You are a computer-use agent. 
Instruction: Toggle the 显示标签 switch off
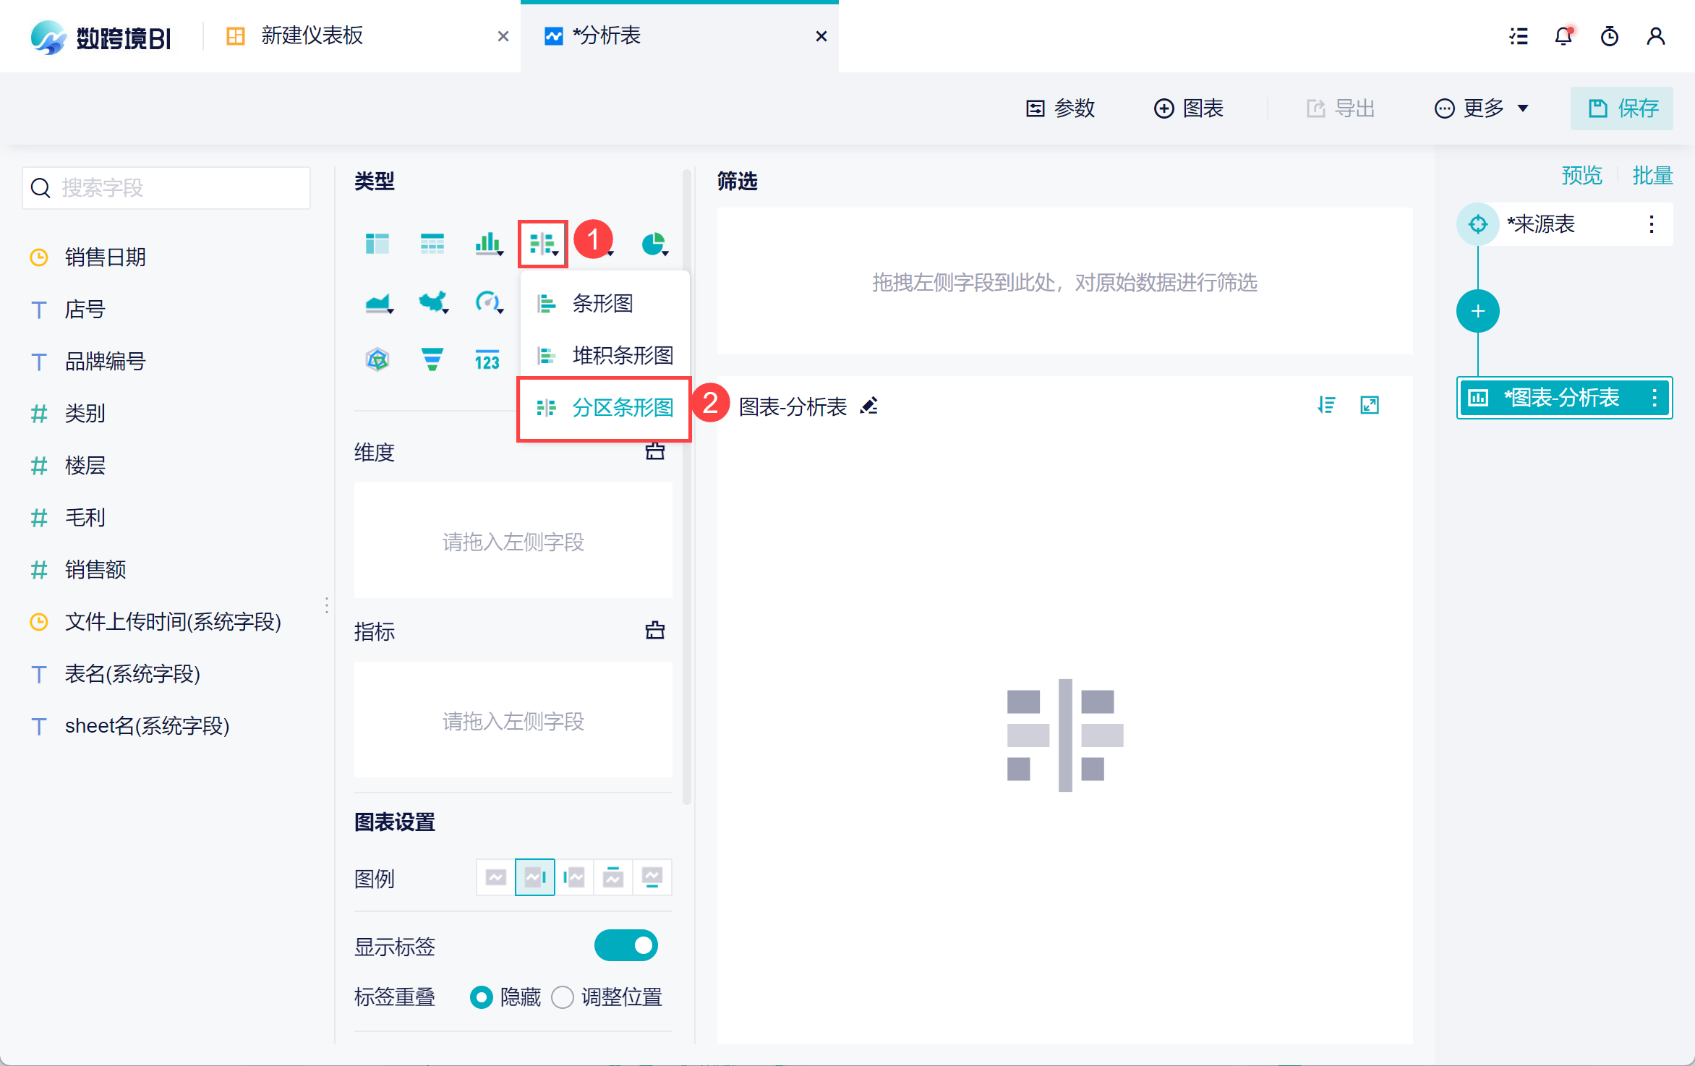(x=626, y=945)
